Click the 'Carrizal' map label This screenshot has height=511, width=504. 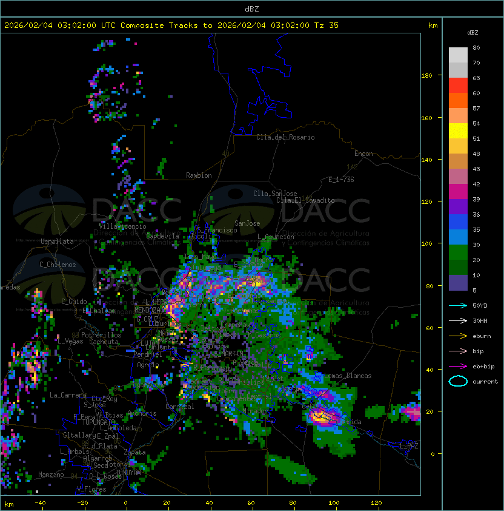tap(180, 407)
